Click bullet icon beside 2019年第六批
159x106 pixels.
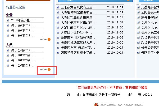(x=8, y=20)
